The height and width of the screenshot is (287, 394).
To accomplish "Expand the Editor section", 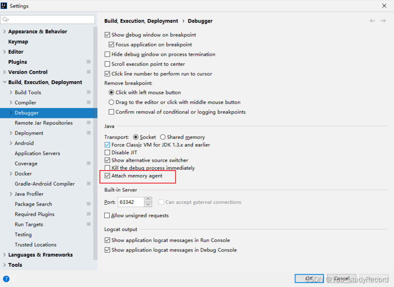I will (x=4, y=51).
